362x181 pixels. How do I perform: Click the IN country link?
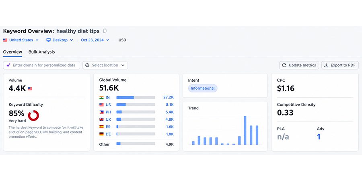coord(107,97)
